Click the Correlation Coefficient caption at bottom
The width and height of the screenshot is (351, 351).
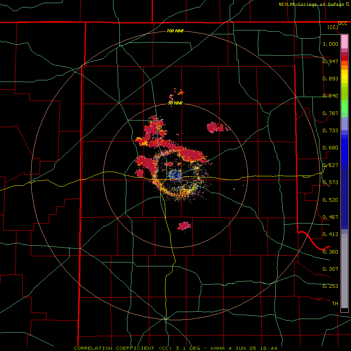[175, 348]
